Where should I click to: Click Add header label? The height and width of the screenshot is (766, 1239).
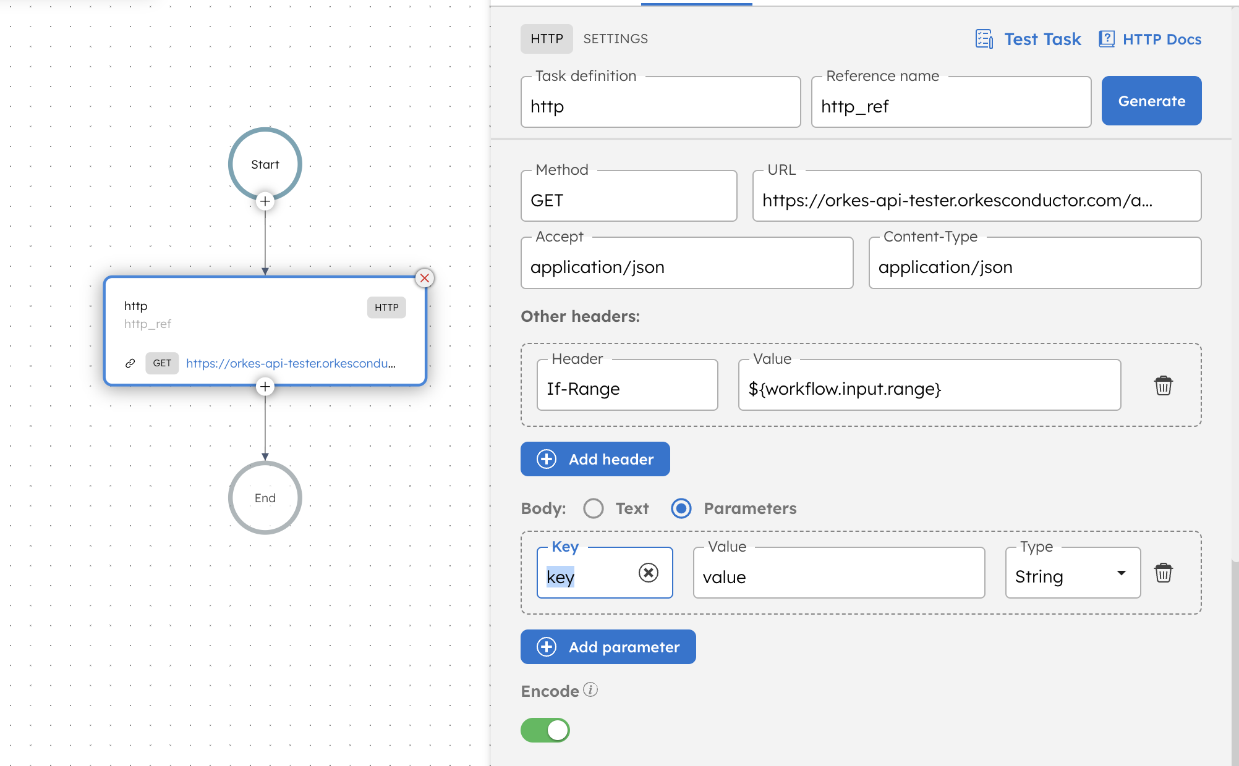(x=611, y=459)
